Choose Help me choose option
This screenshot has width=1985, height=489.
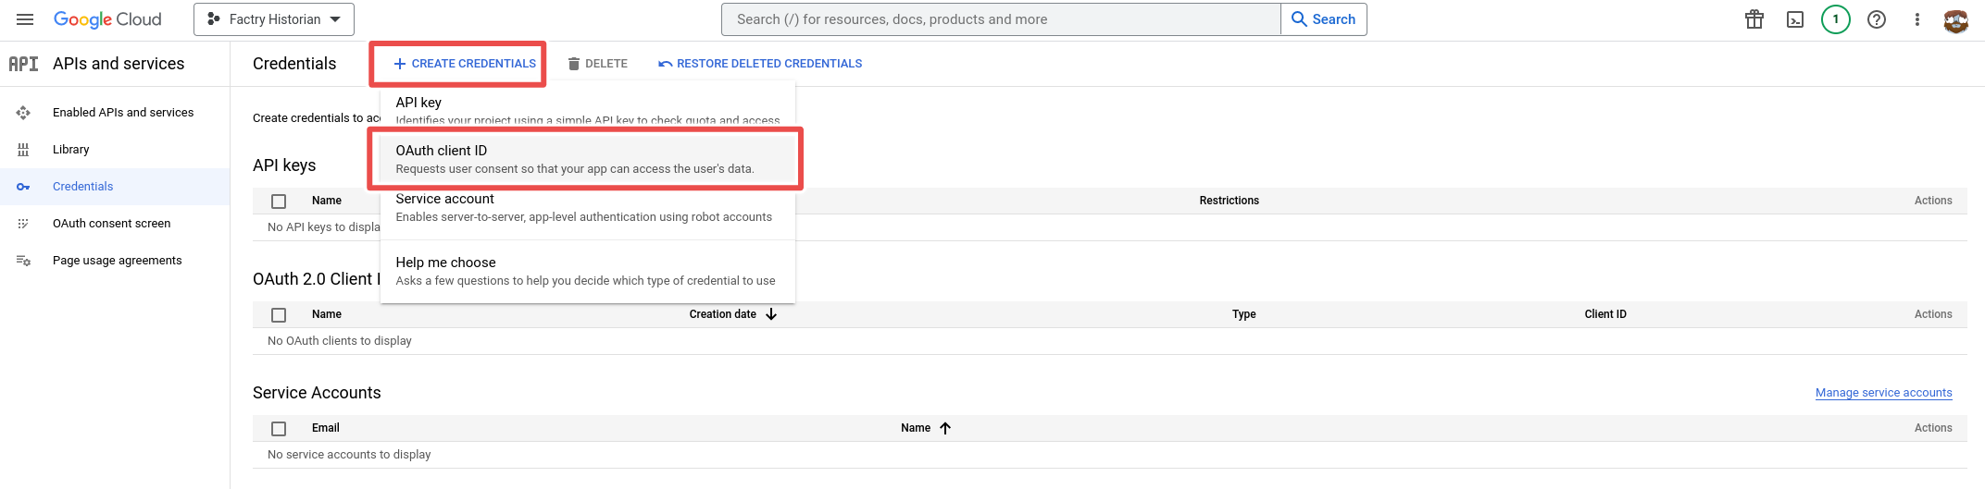pyautogui.click(x=588, y=271)
